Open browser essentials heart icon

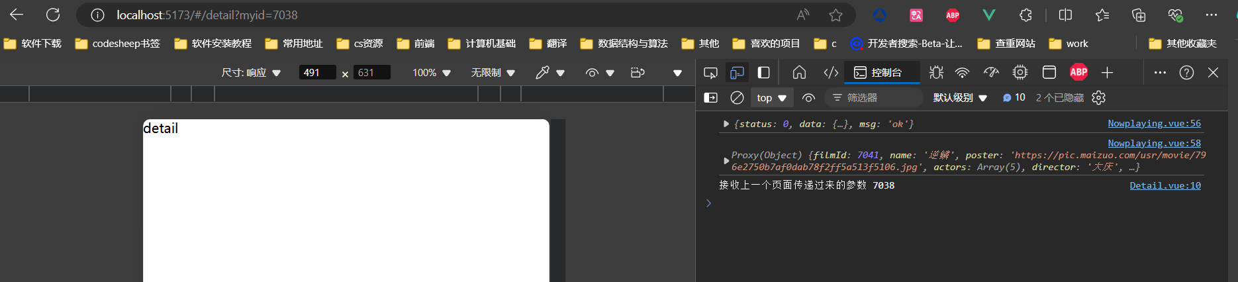pos(1175,15)
